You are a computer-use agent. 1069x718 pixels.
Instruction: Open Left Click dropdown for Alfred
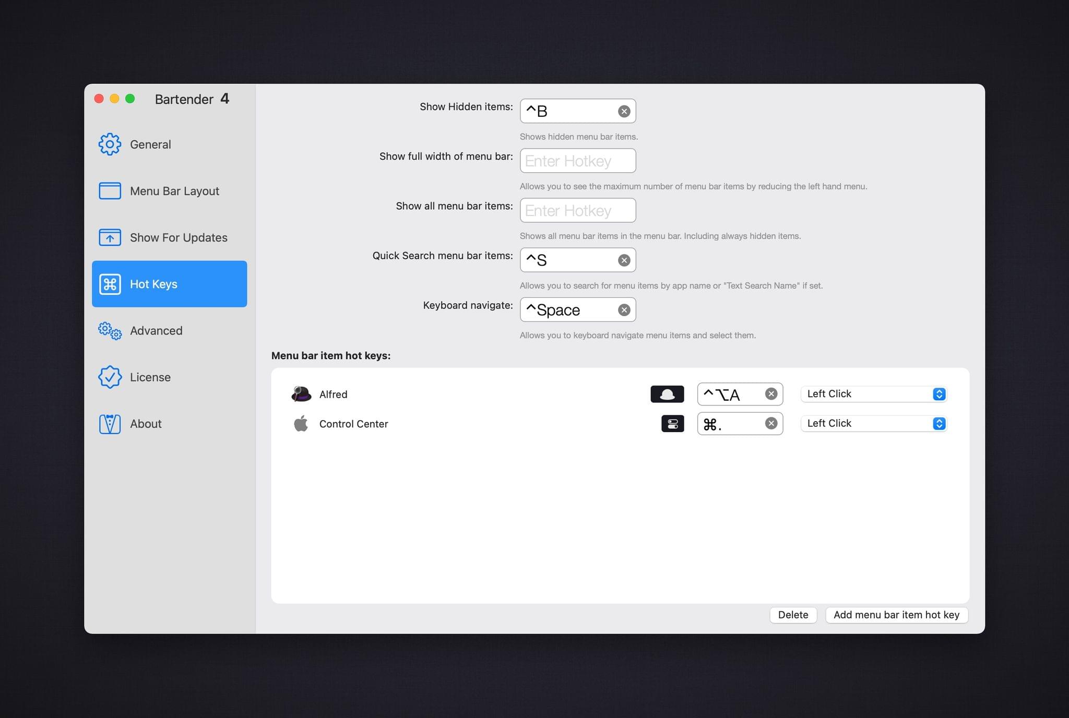(x=873, y=393)
